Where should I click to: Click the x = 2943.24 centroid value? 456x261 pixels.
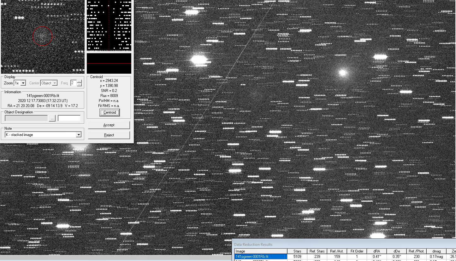click(x=109, y=81)
